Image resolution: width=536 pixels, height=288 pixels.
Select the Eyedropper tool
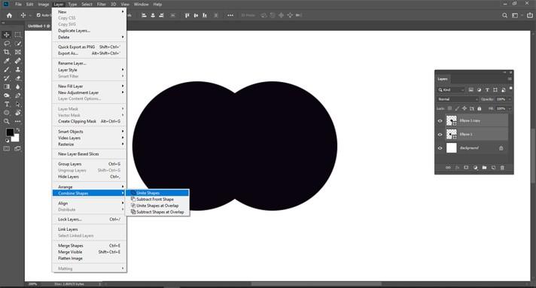pos(7,61)
